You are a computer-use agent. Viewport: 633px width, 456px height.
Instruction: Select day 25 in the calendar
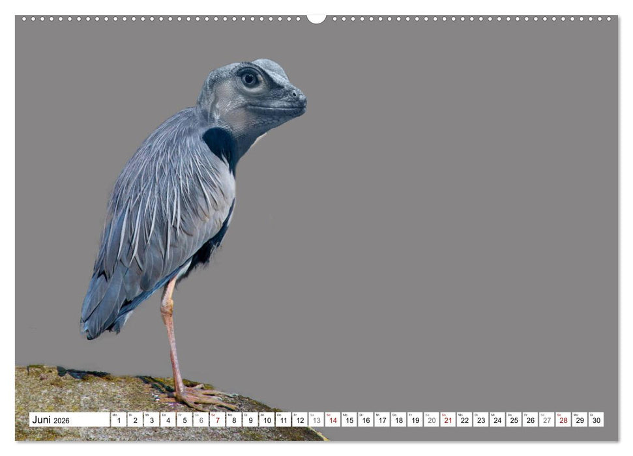click(x=514, y=420)
